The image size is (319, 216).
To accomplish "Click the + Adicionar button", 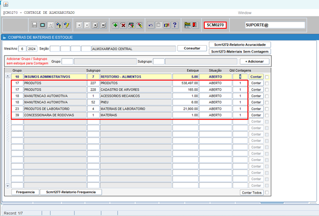I will tap(254, 61).
